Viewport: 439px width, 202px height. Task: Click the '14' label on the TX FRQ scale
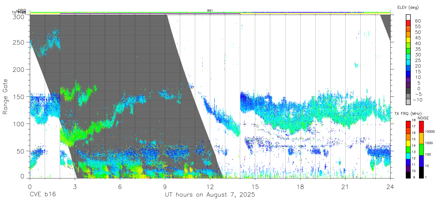[414, 146]
